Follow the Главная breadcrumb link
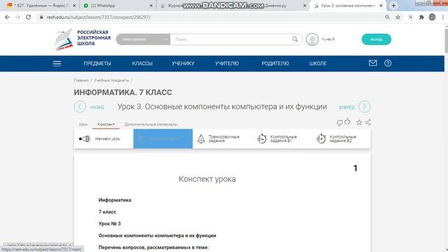The width and height of the screenshot is (448, 252). (81, 80)
